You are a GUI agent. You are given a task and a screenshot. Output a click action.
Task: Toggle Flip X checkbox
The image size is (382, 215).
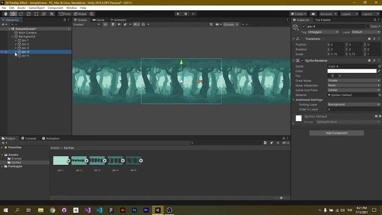329,76
